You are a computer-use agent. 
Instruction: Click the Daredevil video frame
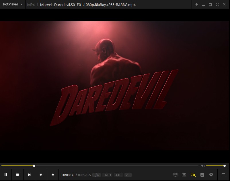click(x=115, y=86)
